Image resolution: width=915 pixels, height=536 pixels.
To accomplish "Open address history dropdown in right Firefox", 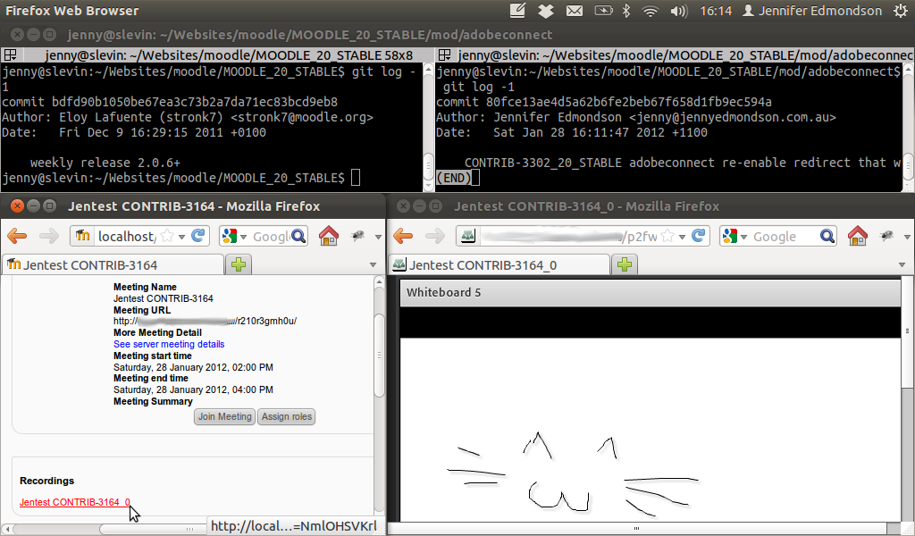I will point(682,237).
